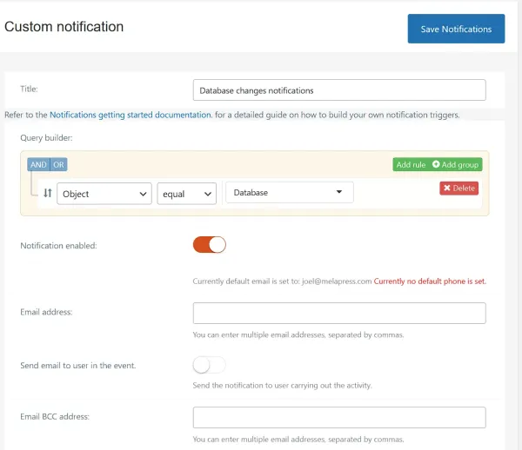Image resolution: width=522 pixels, height=450 pixels.
Task: Focus the Title text field
Action: [x=338, y=90]
